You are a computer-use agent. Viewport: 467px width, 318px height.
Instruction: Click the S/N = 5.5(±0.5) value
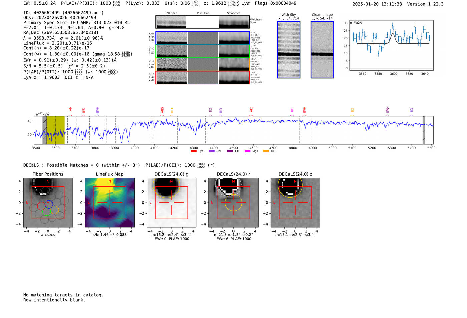tap(43, 66)
